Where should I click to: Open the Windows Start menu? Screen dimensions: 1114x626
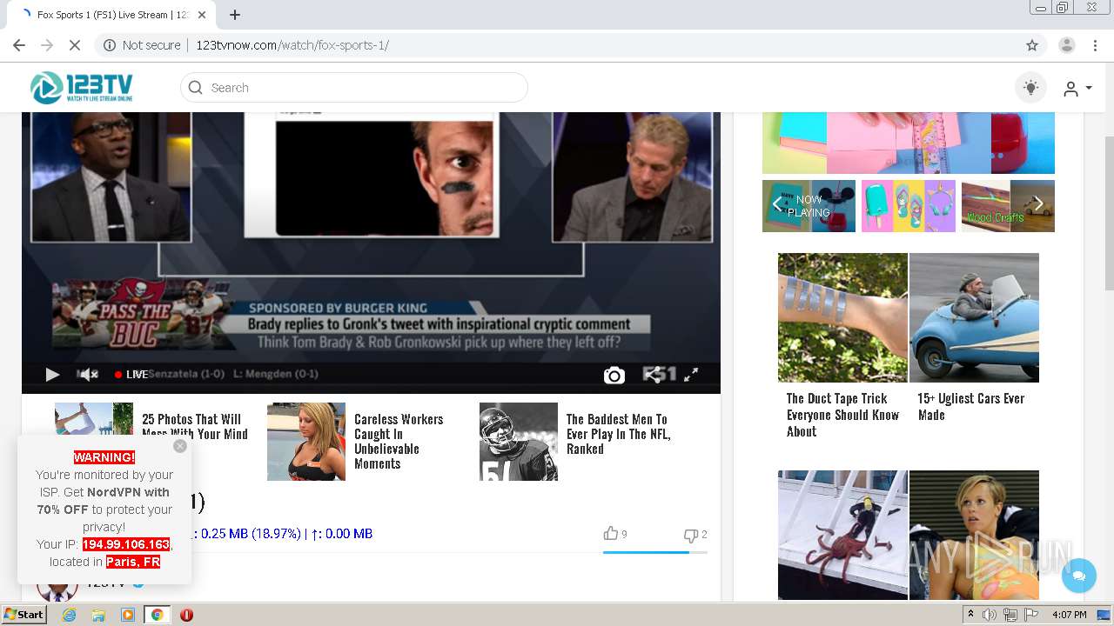[x=23, y=615]
